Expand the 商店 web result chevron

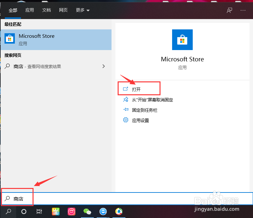tap(103, 66)
